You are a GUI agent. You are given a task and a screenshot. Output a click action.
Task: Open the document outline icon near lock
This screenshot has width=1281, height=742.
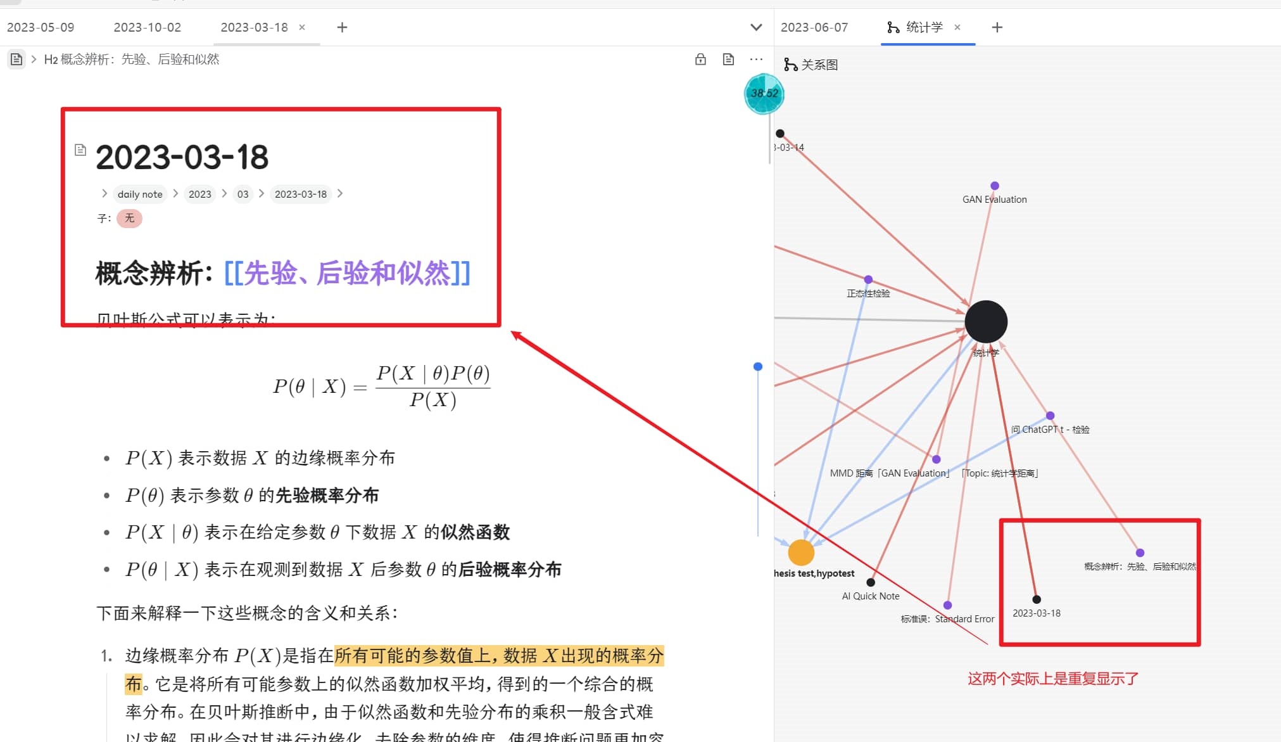pyautogui.click(x=728, y=59)
